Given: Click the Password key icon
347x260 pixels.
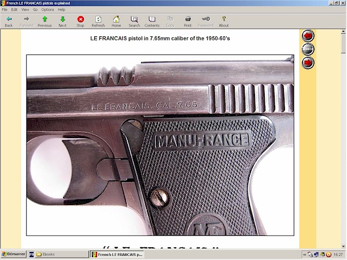Looking at the screenshot, I should pyautogui.click(x=205, y=21).
